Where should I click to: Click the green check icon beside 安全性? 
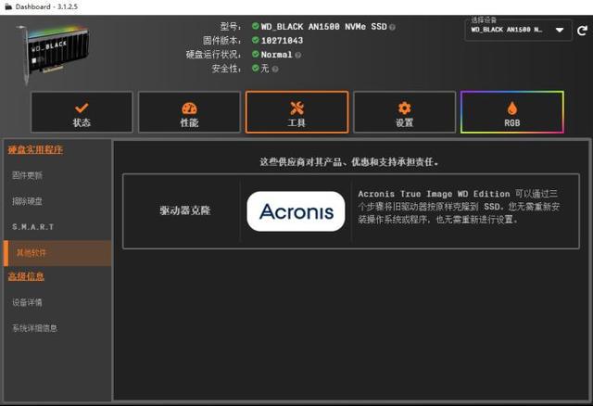(x=256, y=68)
